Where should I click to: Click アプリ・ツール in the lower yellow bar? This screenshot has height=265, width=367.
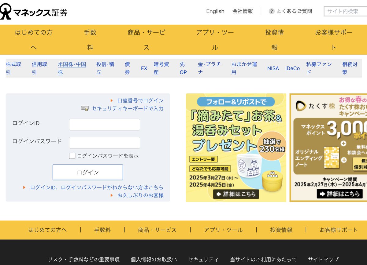[x=223, y=230]
